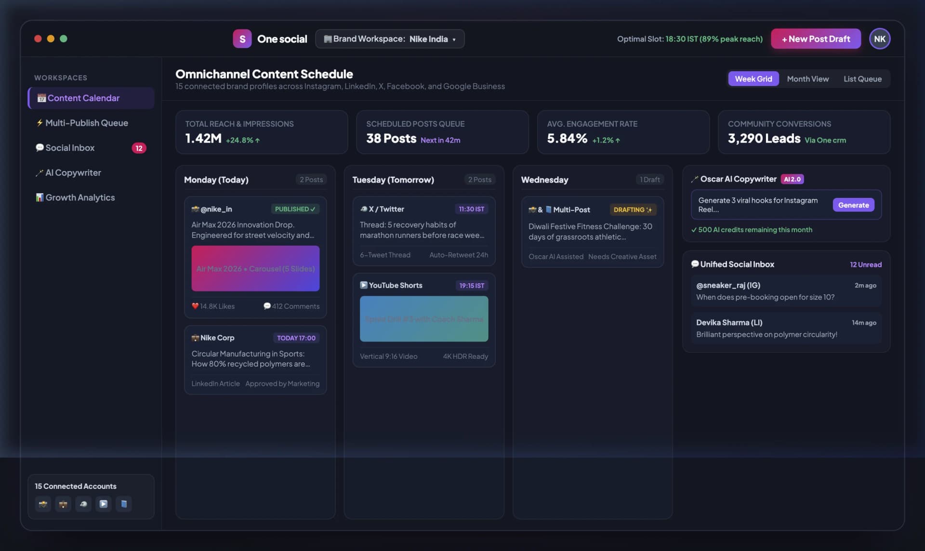Click the @nike_in account icon
This screenshot has width=925, height=551.
[195, 209]
